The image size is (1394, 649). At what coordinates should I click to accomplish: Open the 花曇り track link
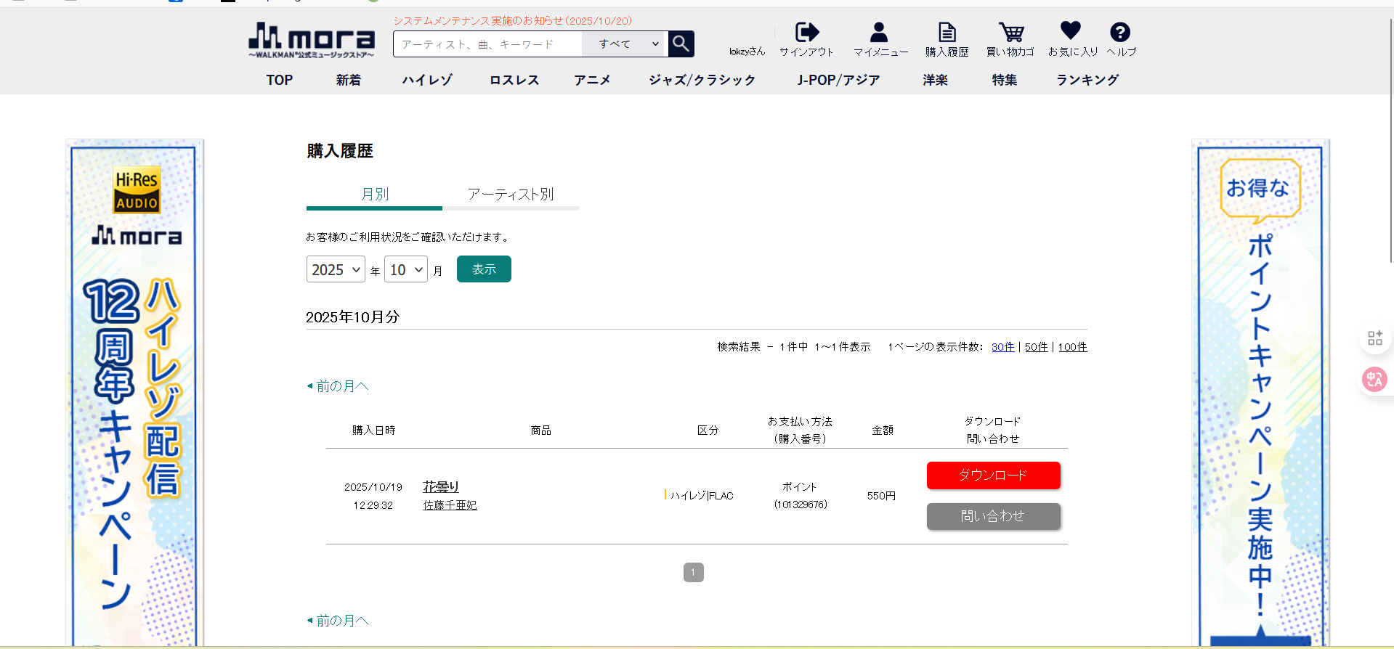(441, 487)
